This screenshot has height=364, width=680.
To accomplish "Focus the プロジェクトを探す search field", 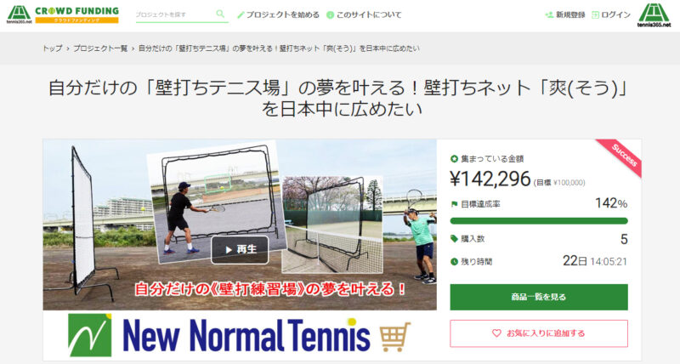I will pyautogui.click(x=175, y=14).
